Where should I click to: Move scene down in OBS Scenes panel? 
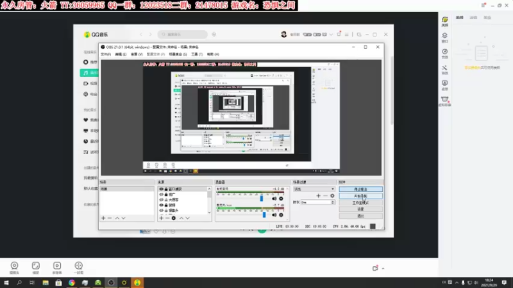[x=123, y=218]
